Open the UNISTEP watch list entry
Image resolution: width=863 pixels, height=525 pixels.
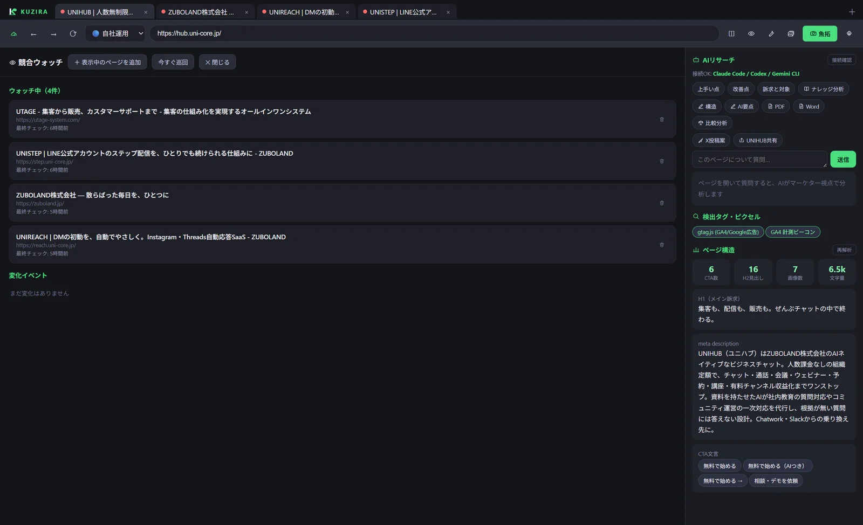[342, 161]
